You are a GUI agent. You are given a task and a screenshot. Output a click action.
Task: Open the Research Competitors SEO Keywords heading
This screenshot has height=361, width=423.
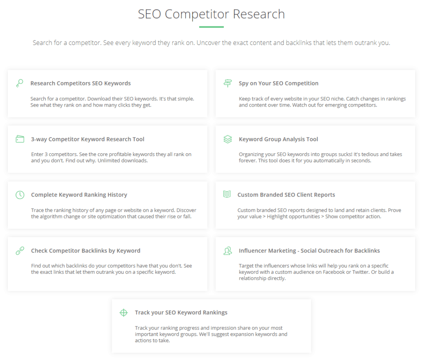point(81,83)
